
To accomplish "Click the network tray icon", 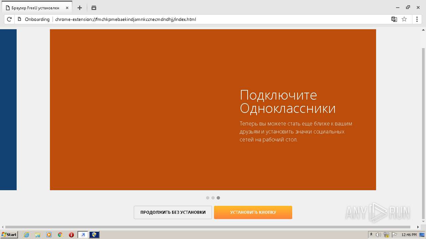I will point(386,235).
